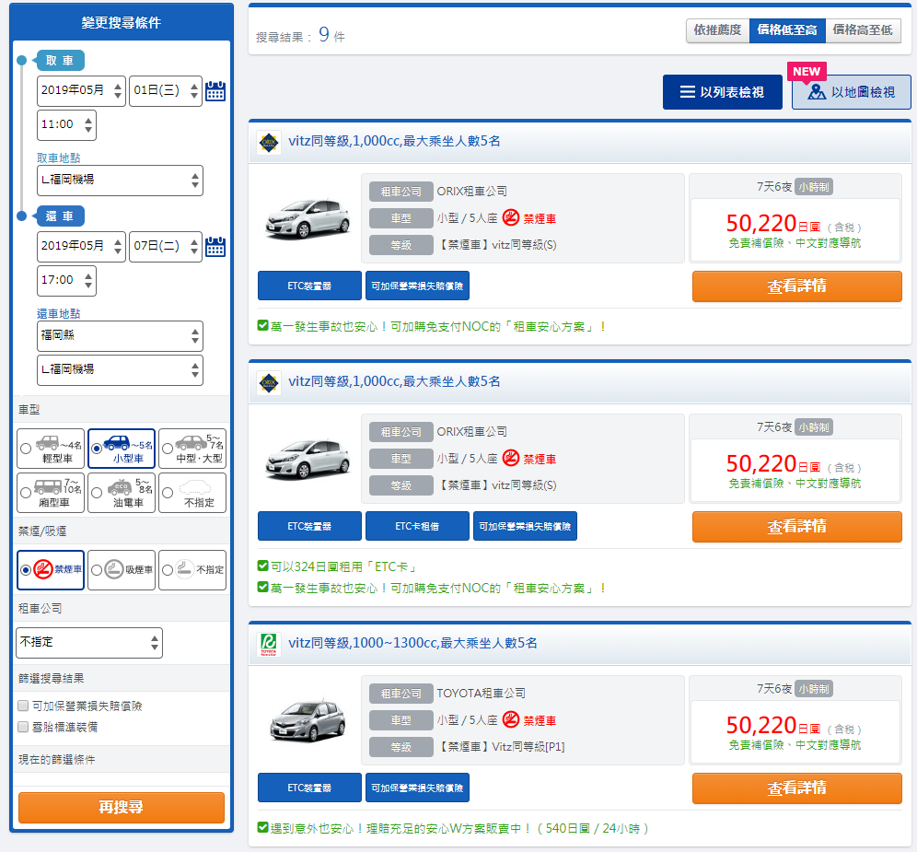This screenshot has width=917, height=852.
Task: Enable the 可加保營業損失賠償險 filter checkbox
Action: (x=23, y=706)
